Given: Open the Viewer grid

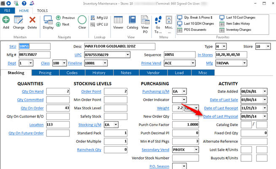Looking at the screenshot, I should pos(118,21).
